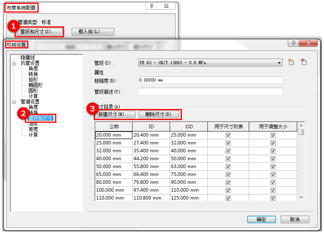Select the 79.800 mm ID cell
The height and width of the screenshot is (233, 324).
coord(151,182)
